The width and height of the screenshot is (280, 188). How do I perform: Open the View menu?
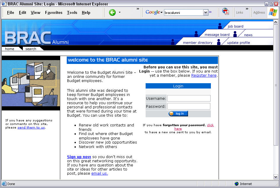(36, 12)
